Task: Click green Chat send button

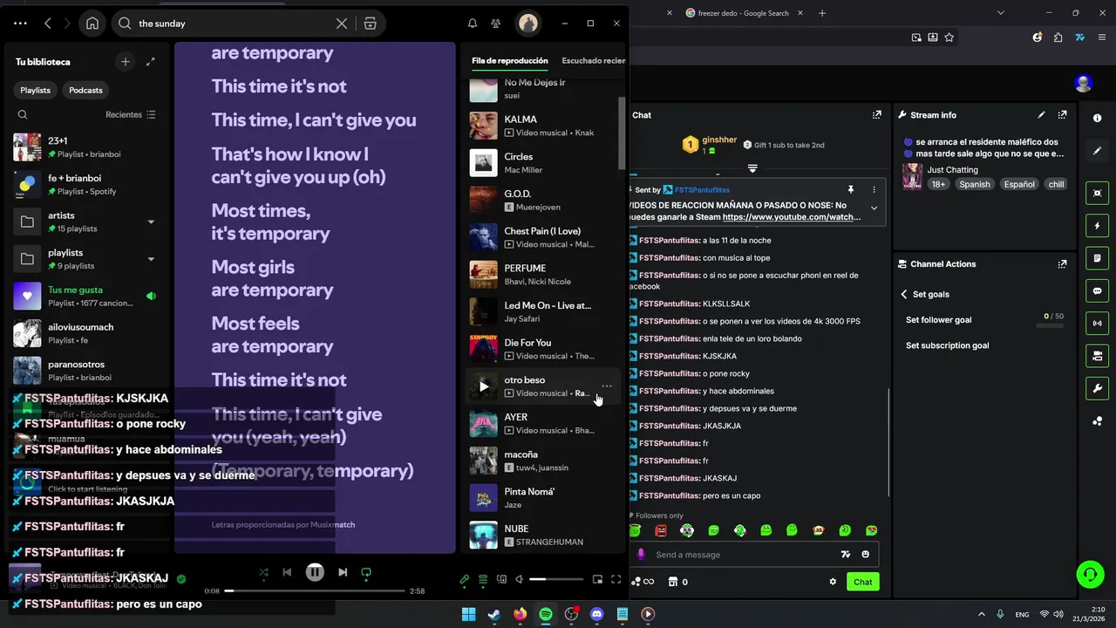Action: 862,582
